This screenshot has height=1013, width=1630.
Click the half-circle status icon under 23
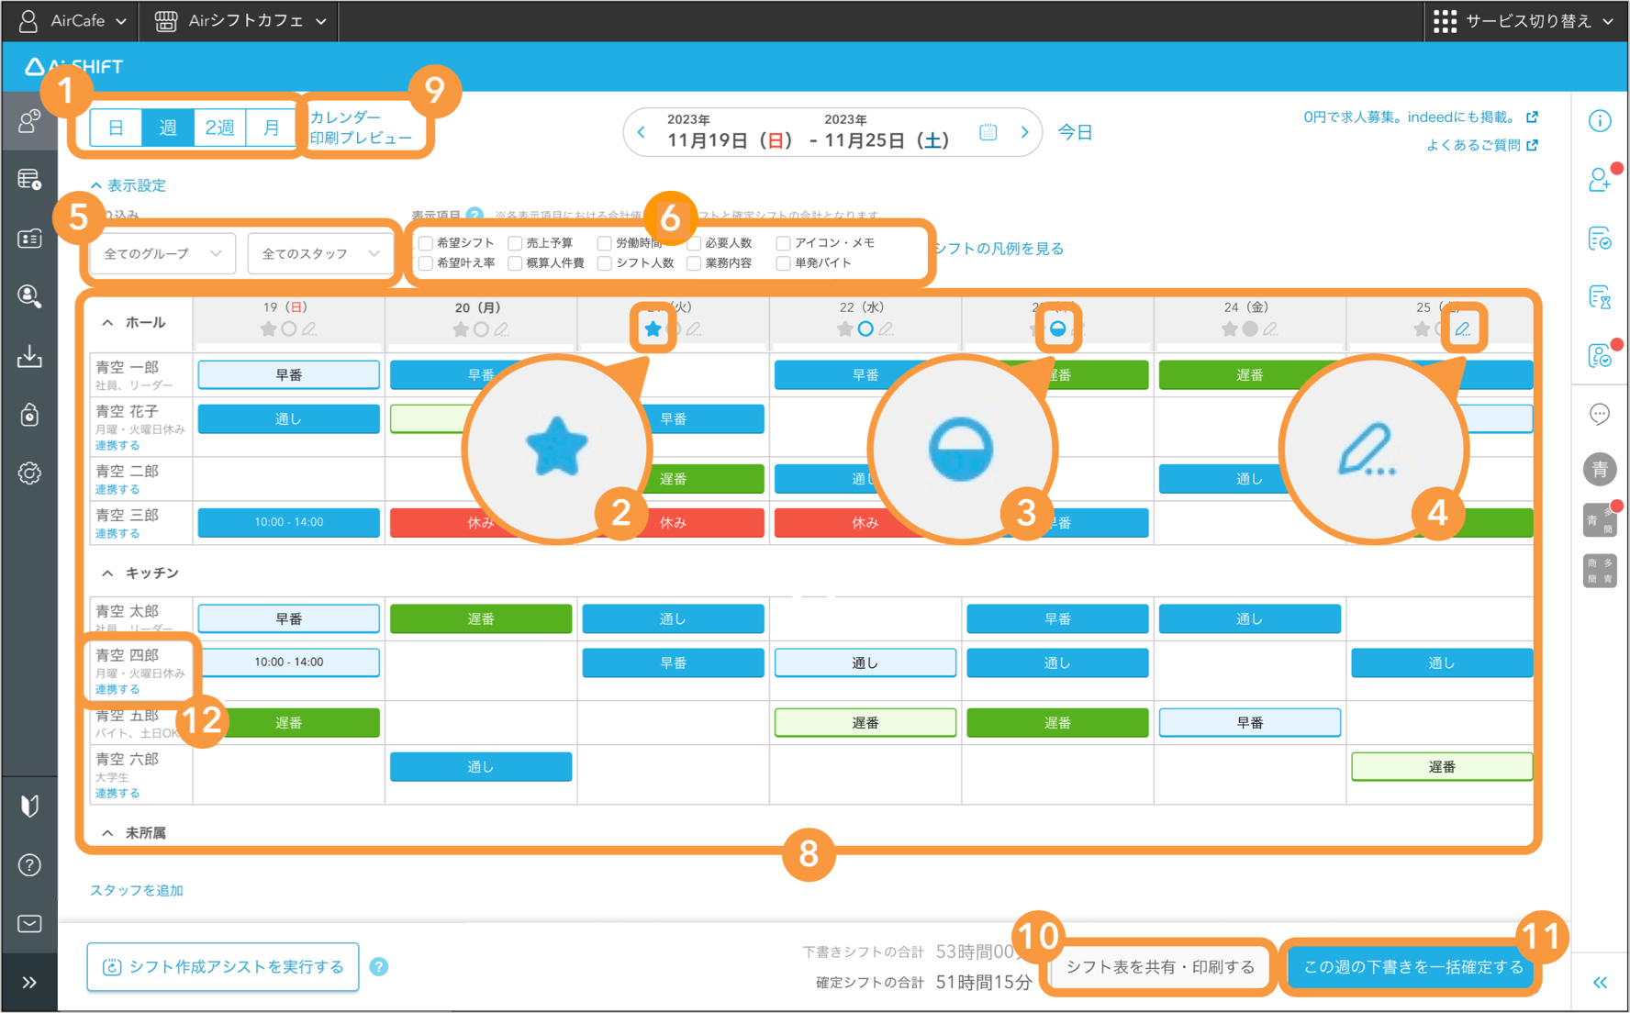click(1057, 328)
